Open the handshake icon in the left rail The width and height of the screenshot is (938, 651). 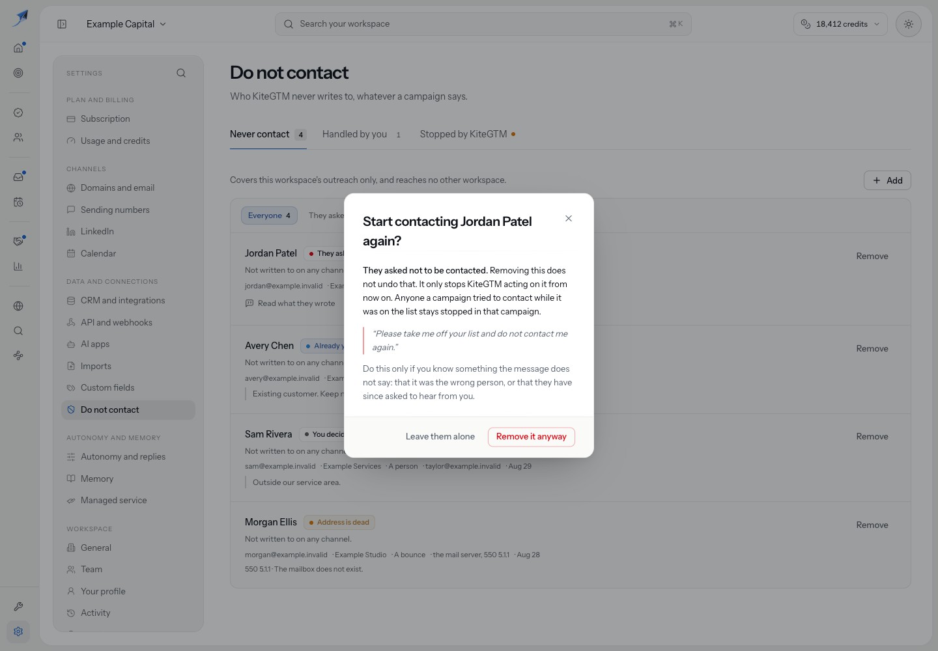[18, 242]
